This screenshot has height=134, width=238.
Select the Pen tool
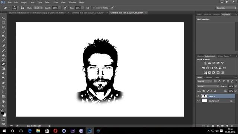click(x=3, y=83)
